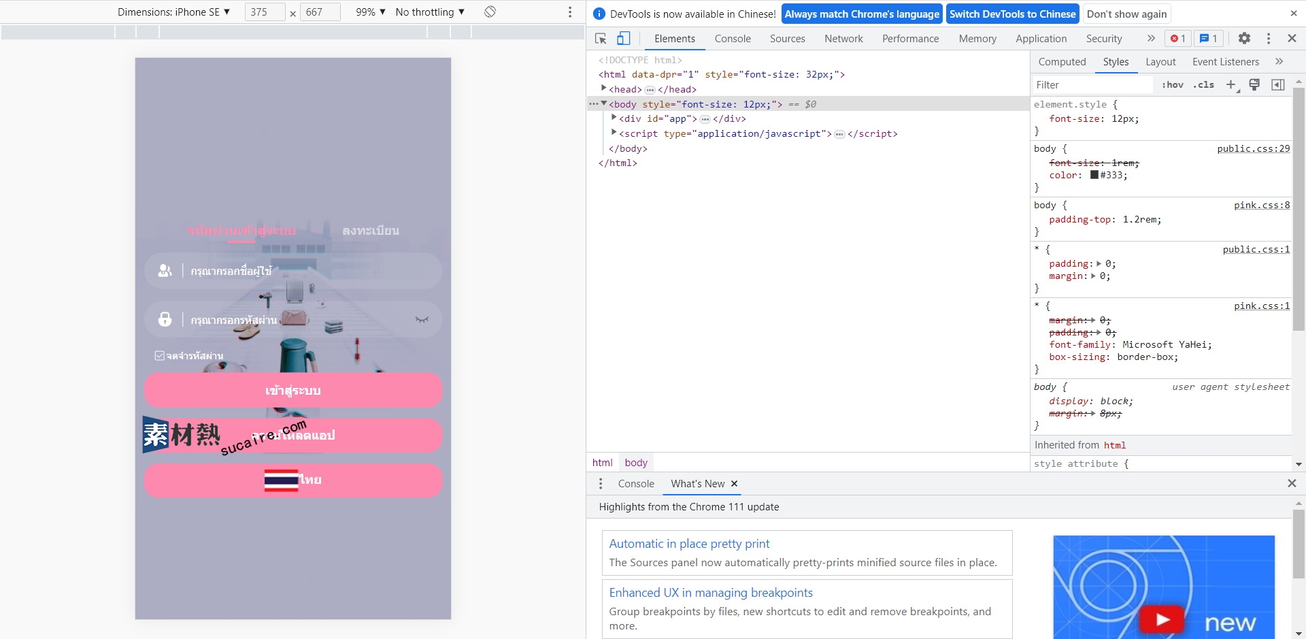Select body in breadcrumb bar

pos(636,463)
